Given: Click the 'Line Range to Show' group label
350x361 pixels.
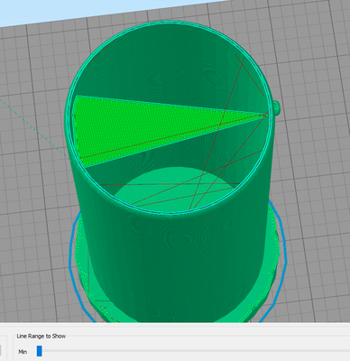Looking at the screenshot, I should click(x=41, y=336).
